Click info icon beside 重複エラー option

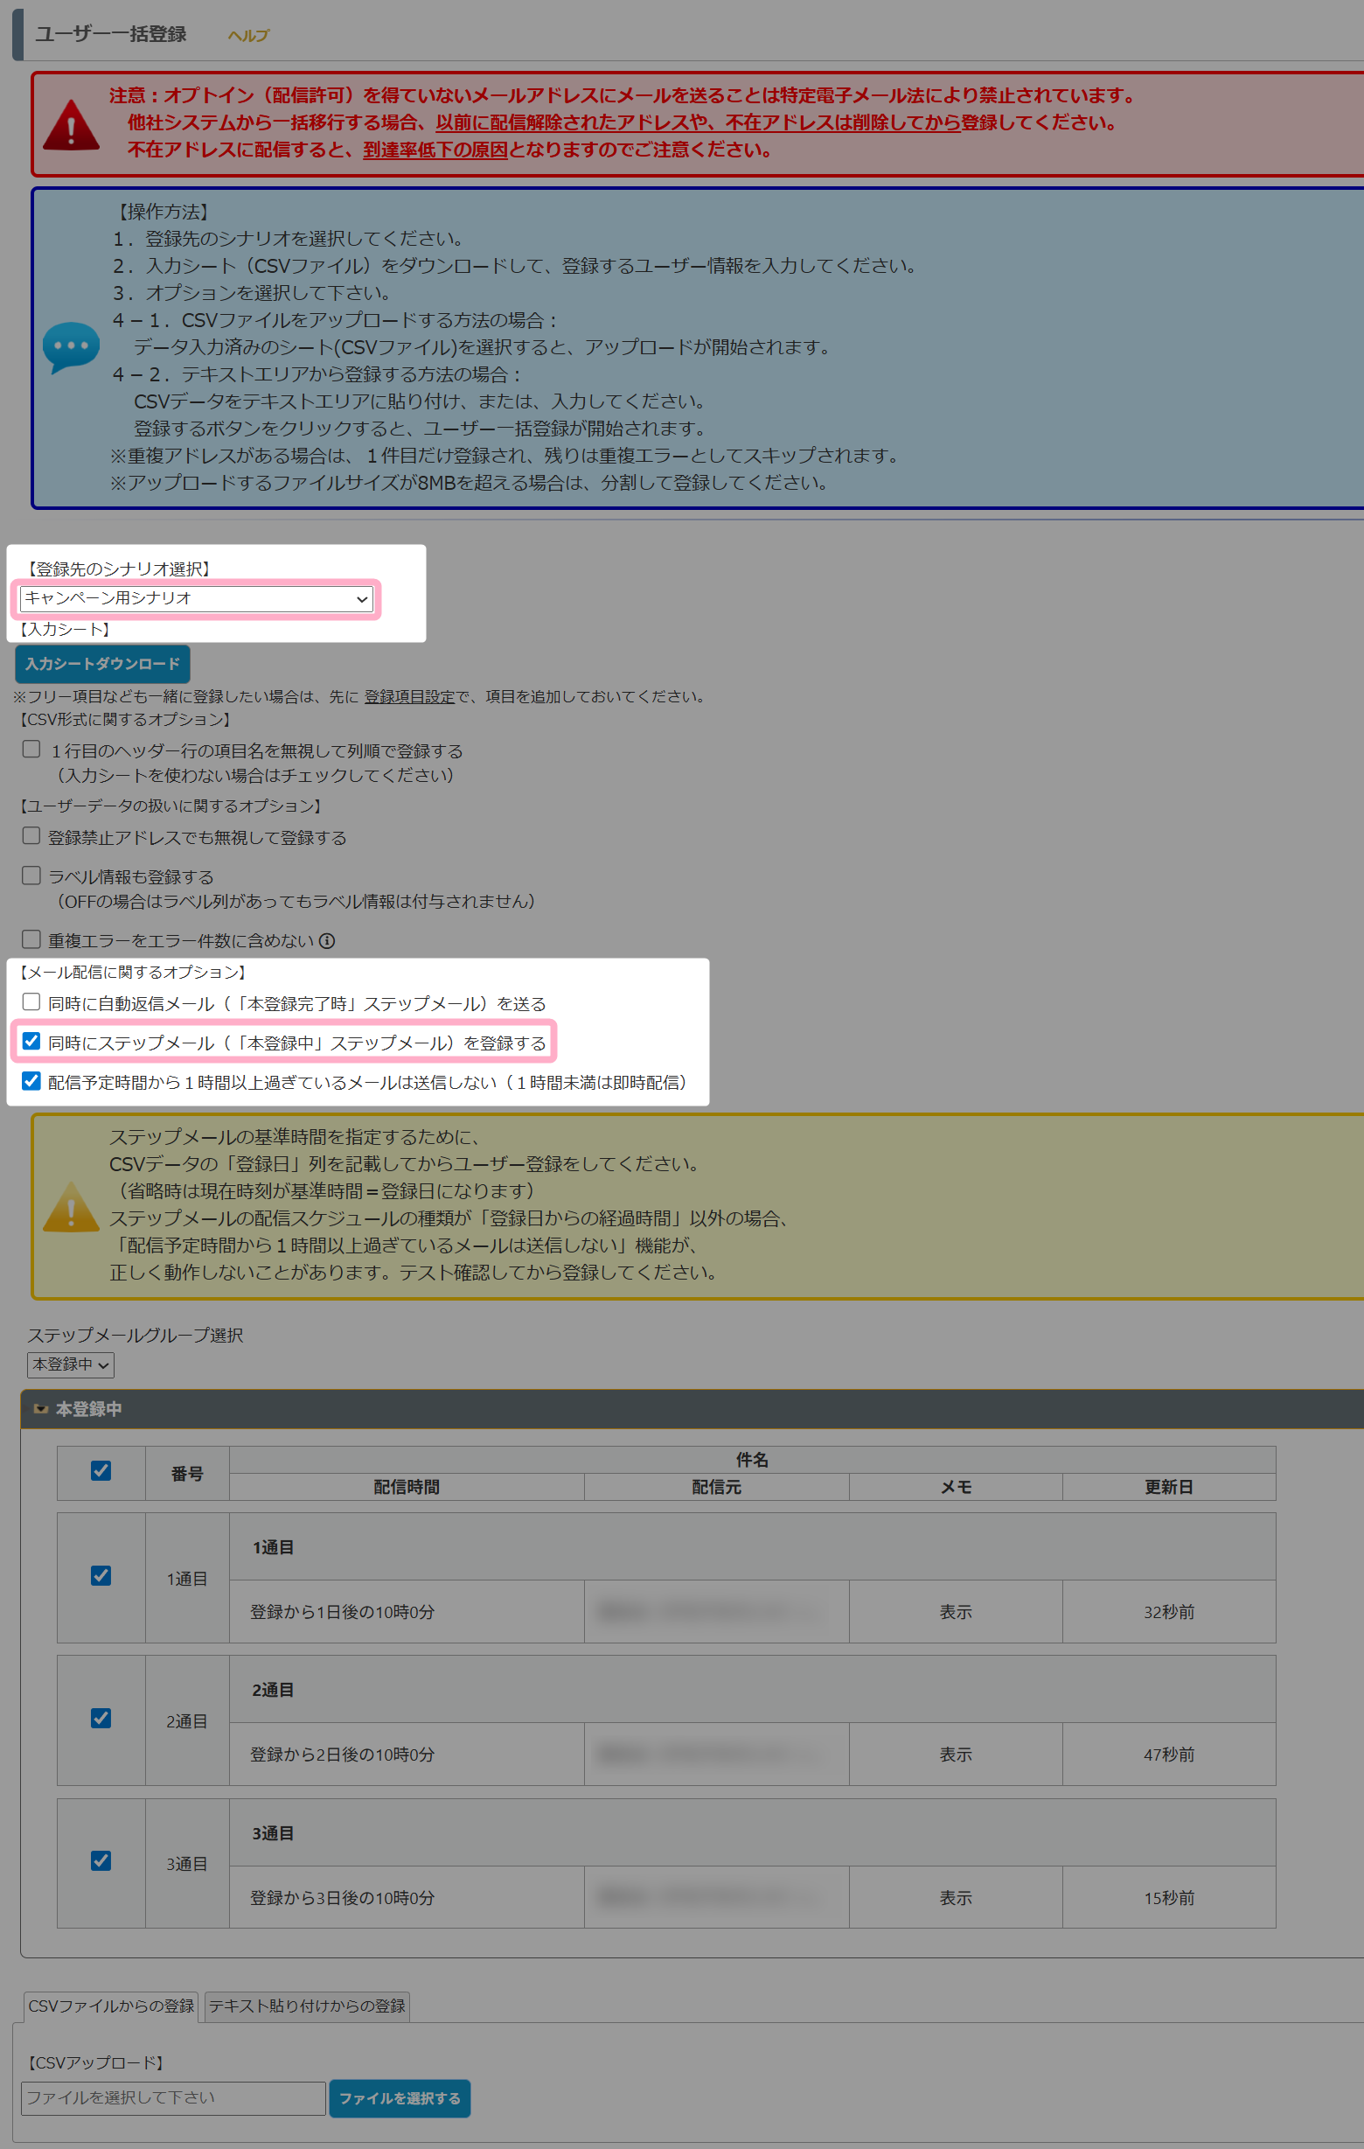coord(327,940)
